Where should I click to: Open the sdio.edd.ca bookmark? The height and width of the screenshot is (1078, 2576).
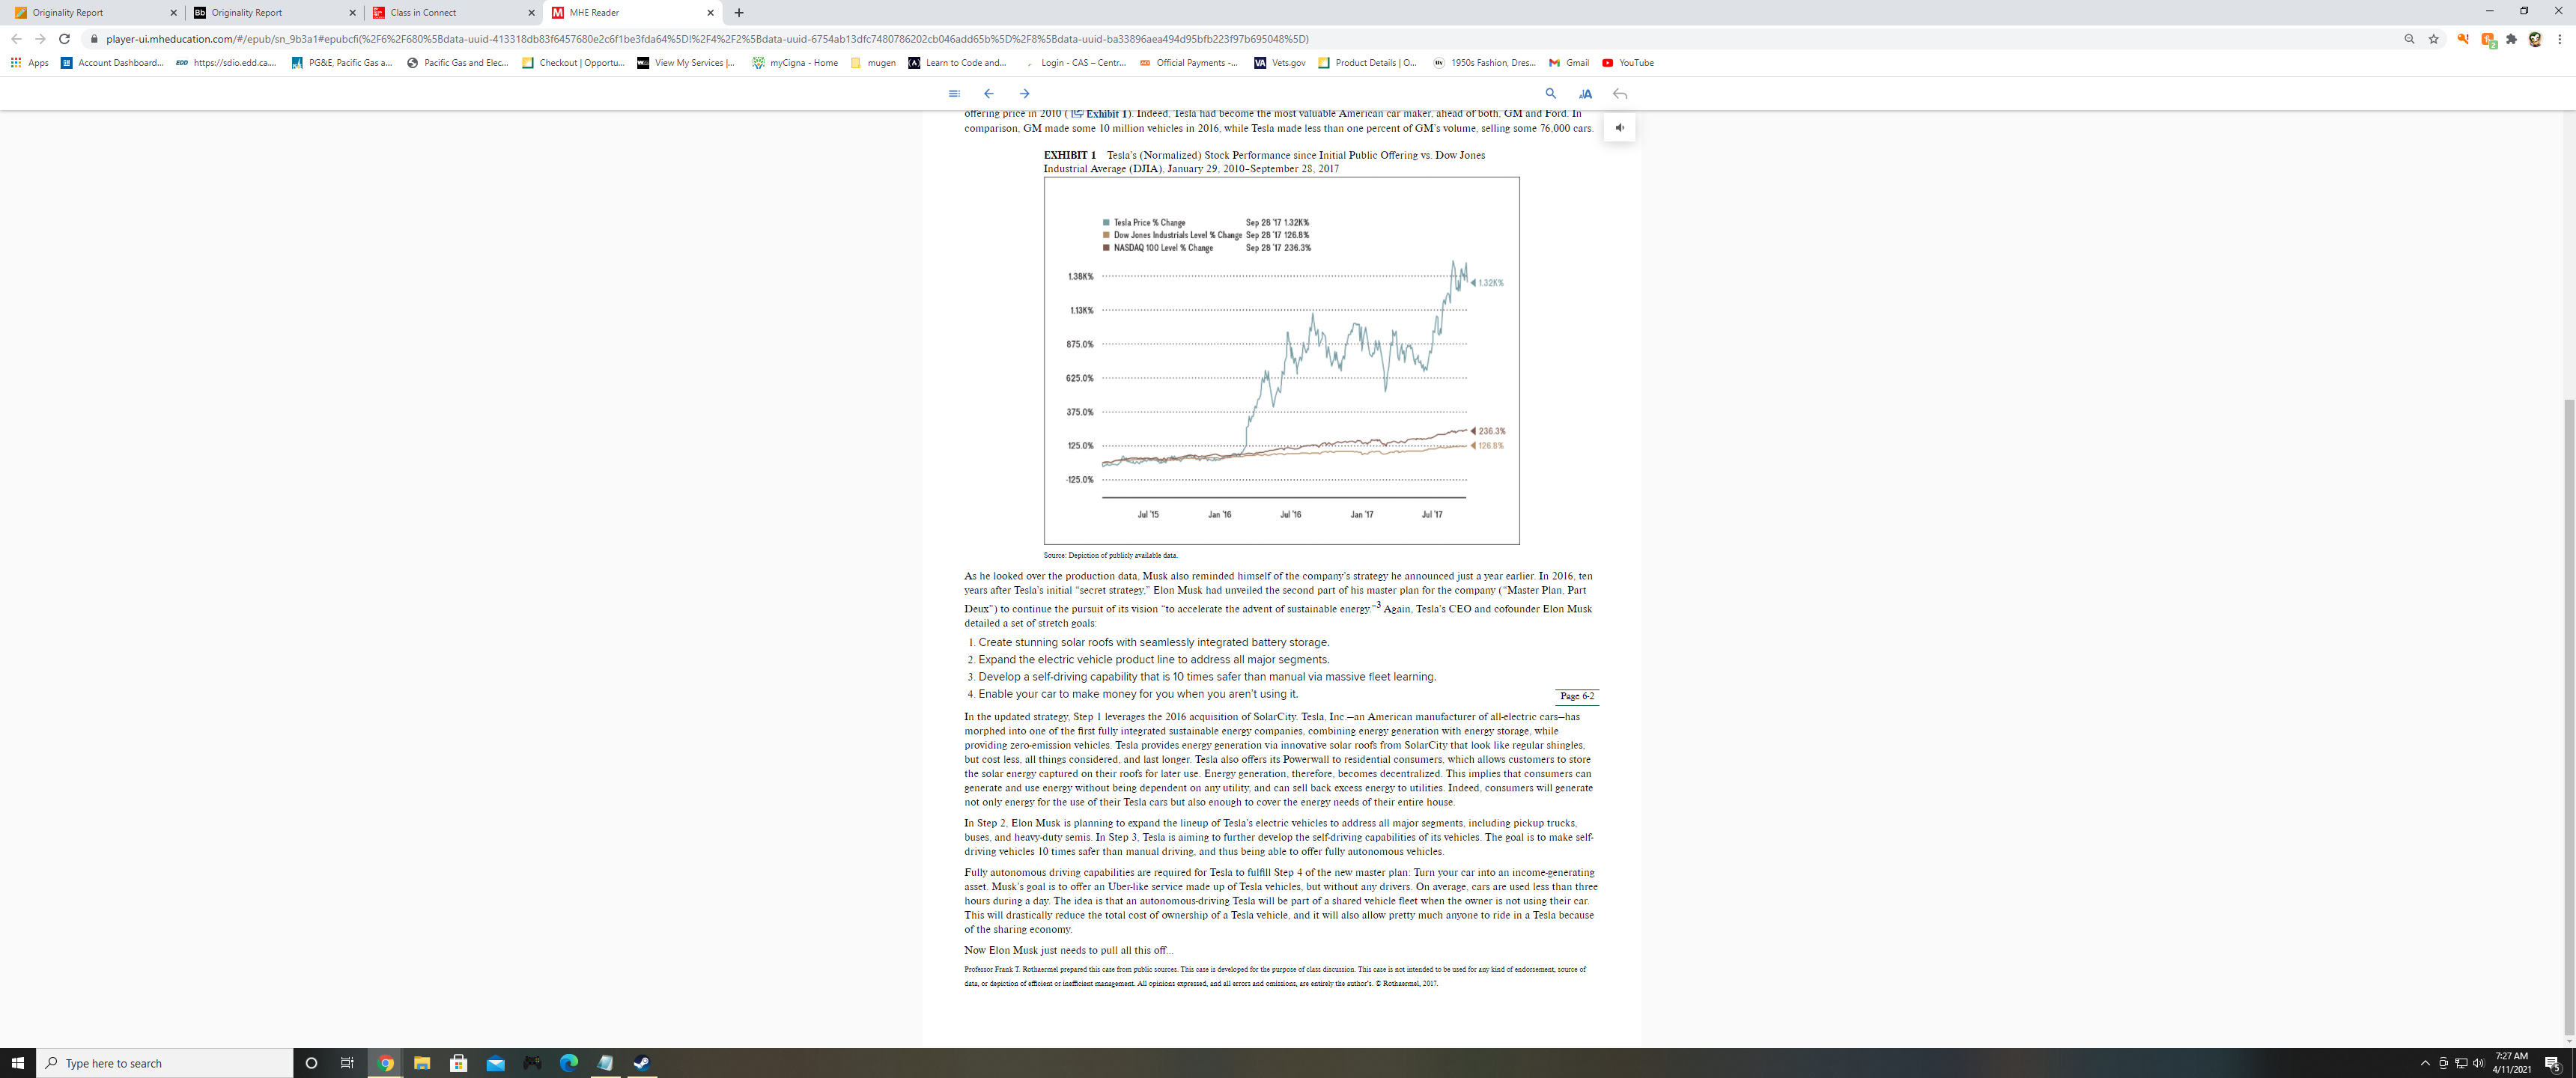(226, 63)
